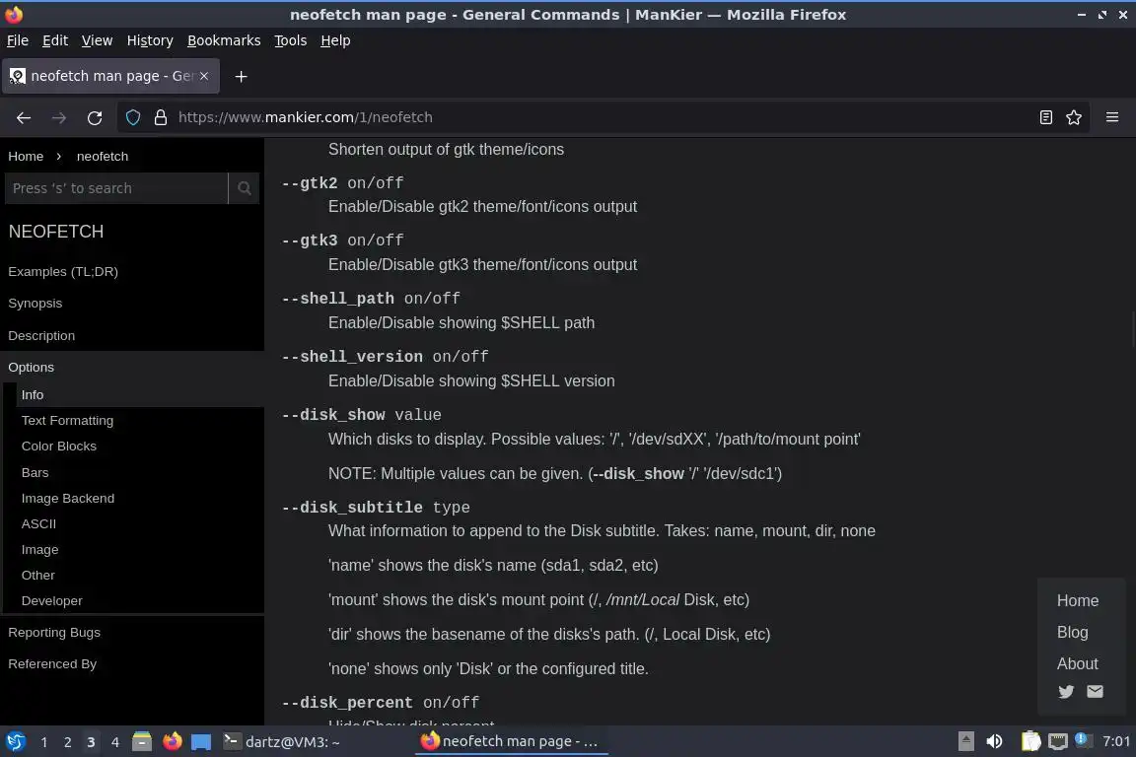Show site security info via padlock icon
This screenshot has height=757, width=1136.
click(x=161, y=117)
